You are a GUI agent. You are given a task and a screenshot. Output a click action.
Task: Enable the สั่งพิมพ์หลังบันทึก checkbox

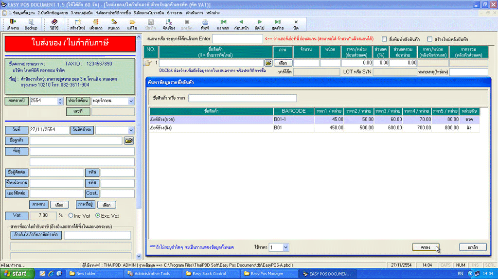[x=384, y=39]
